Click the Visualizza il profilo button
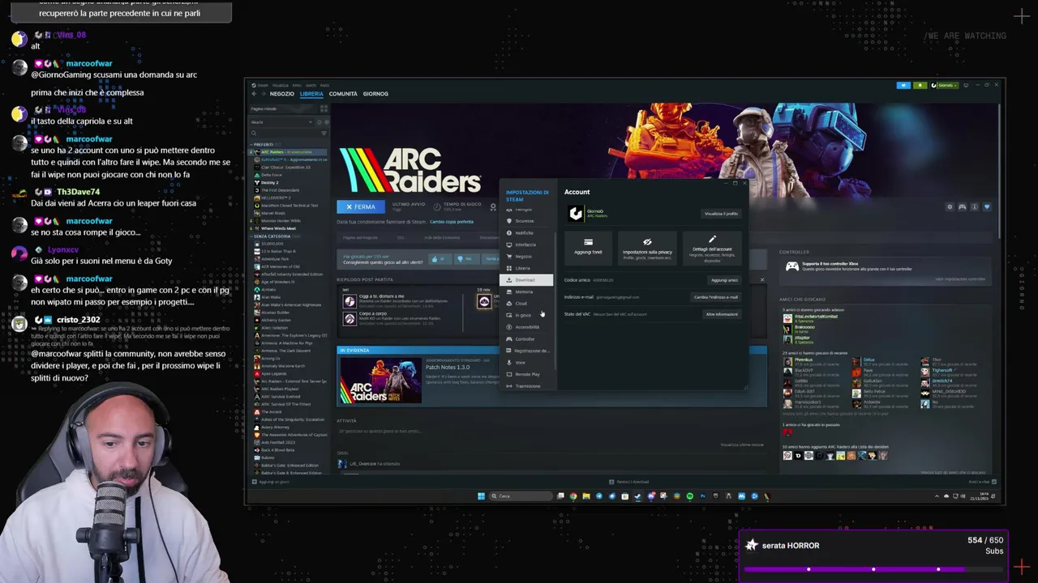 pyautogui.click(x=721, y=214)
